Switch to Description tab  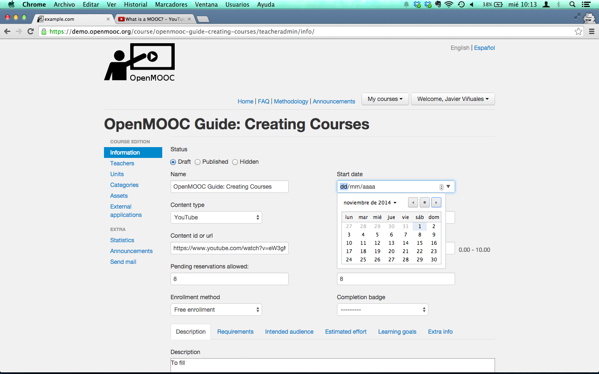[191, 332]
